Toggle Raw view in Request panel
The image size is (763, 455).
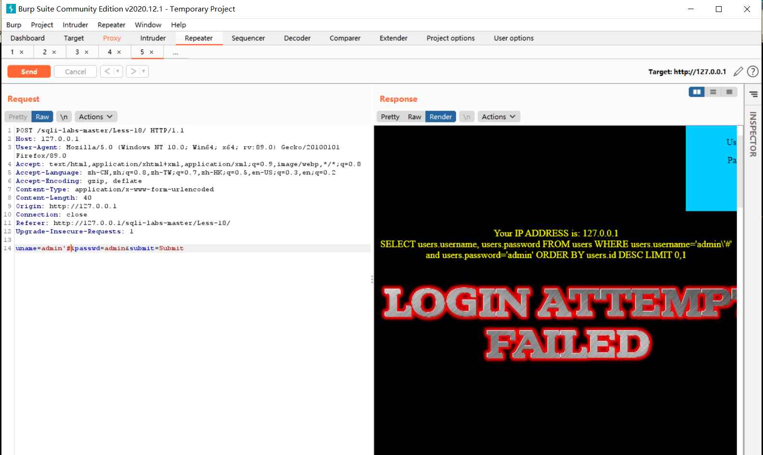pyautogui.click(x=42, y=117)
